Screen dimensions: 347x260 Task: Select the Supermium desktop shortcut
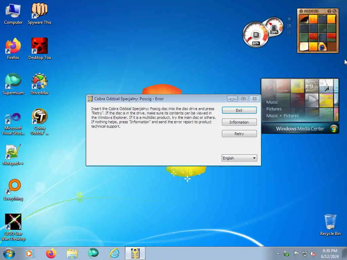click(x=13, y=84)
